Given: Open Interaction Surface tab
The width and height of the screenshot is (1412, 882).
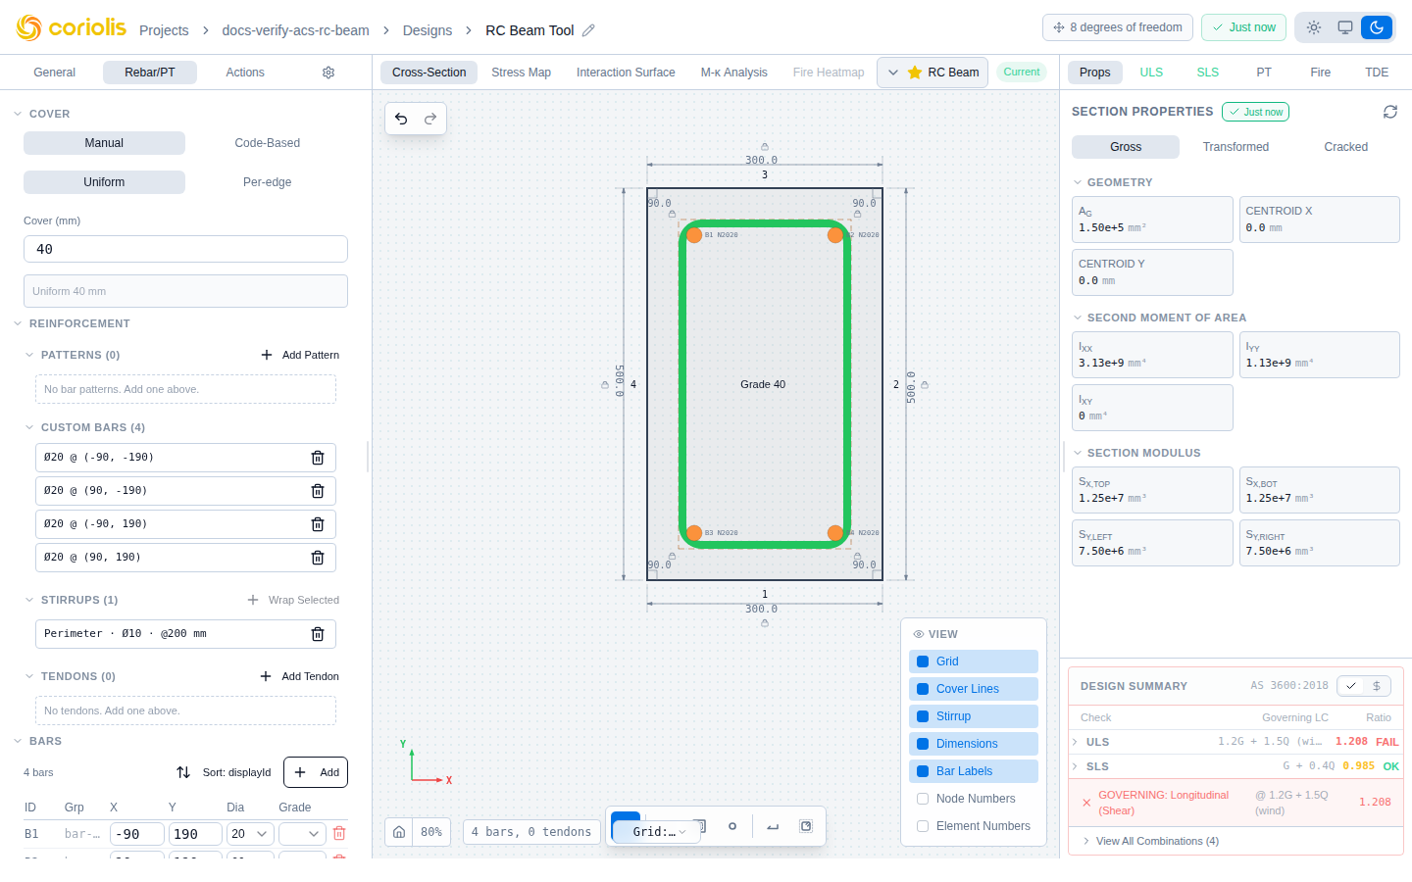Looking at the screenshot, I should (x=626, y=73).
